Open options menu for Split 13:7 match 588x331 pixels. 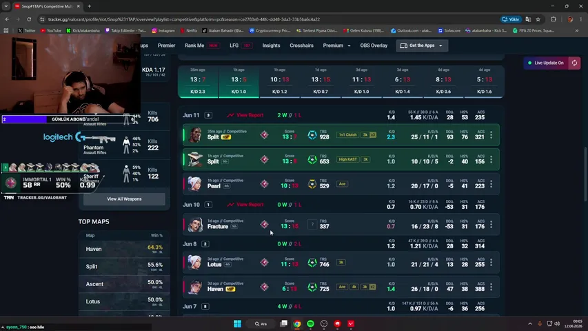point(491,134)
